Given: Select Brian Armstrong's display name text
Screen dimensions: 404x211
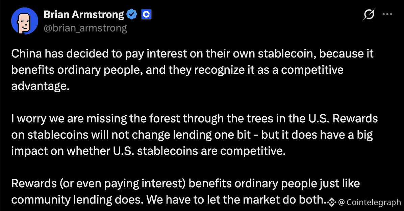Looking at the screenshot, I should pos(83,14).
